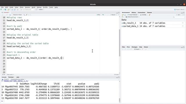Clear environment objects broom icon
Screen dimensions: 186x104
coord(150,15)
